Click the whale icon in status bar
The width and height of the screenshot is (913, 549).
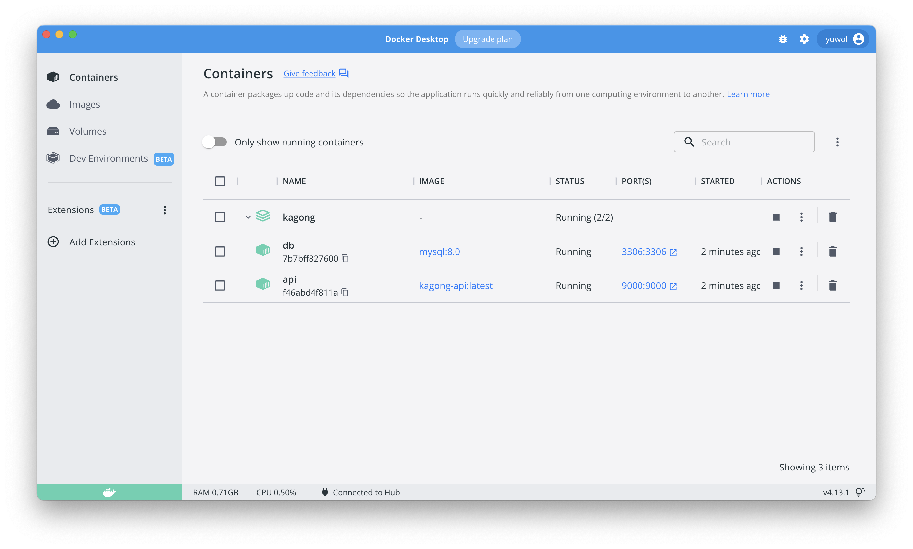(109, 492)
